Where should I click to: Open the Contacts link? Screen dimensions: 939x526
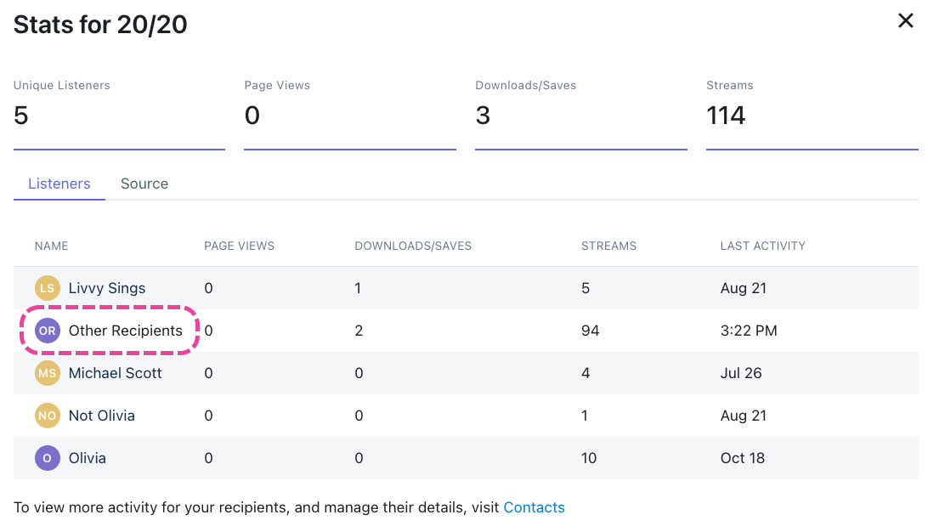[534, 507]
